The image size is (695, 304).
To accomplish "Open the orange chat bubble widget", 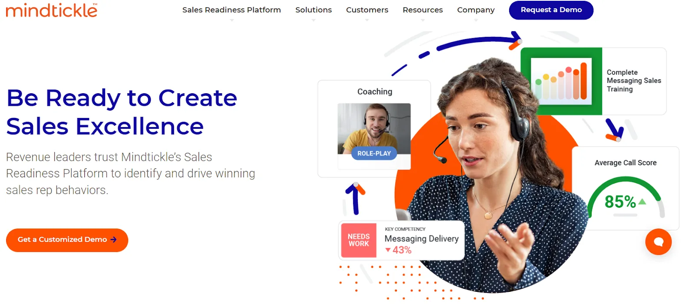I will click(658, 242).
